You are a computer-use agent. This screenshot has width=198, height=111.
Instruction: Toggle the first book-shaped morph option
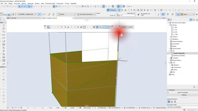click(163, 14)
